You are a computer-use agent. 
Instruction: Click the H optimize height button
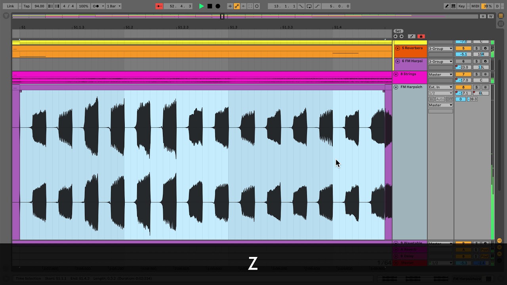click(x=483, y=16)
